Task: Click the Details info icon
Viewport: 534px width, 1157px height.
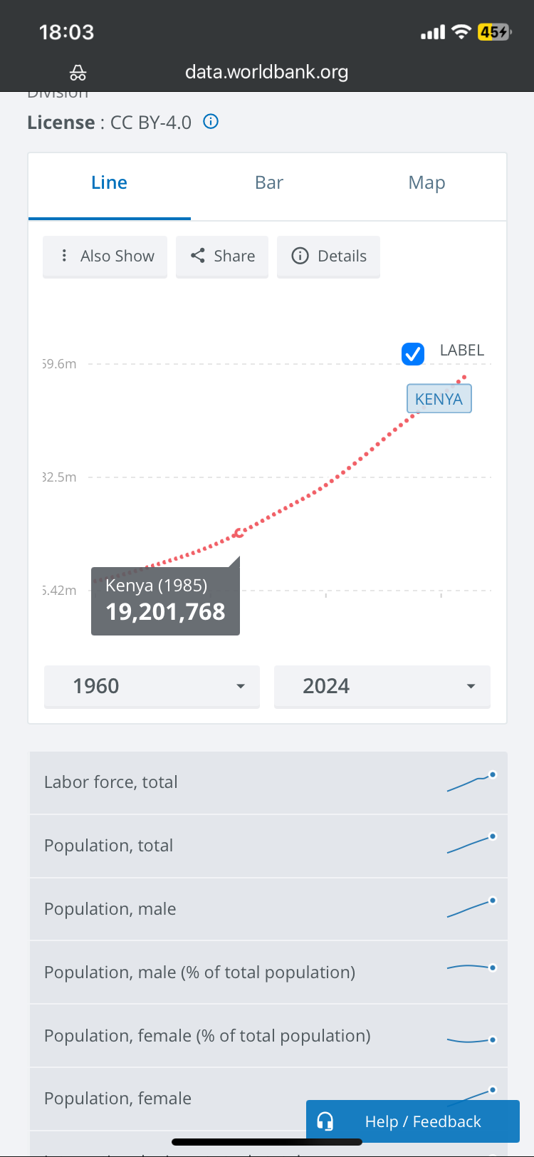Action: [300, 256]
